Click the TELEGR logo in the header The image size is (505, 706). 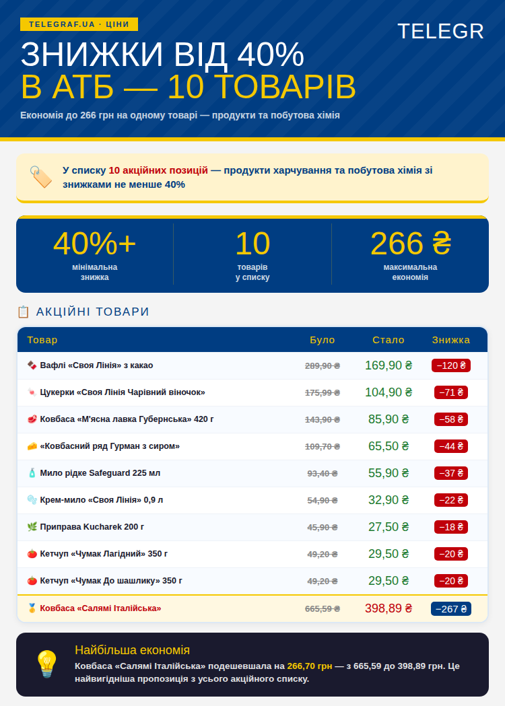tap(440, 32)
